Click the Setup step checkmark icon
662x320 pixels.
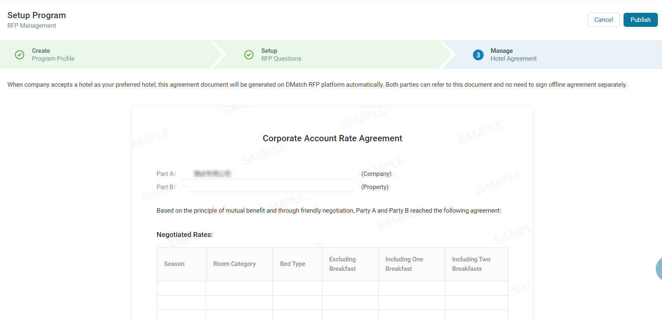click(249, 55)
